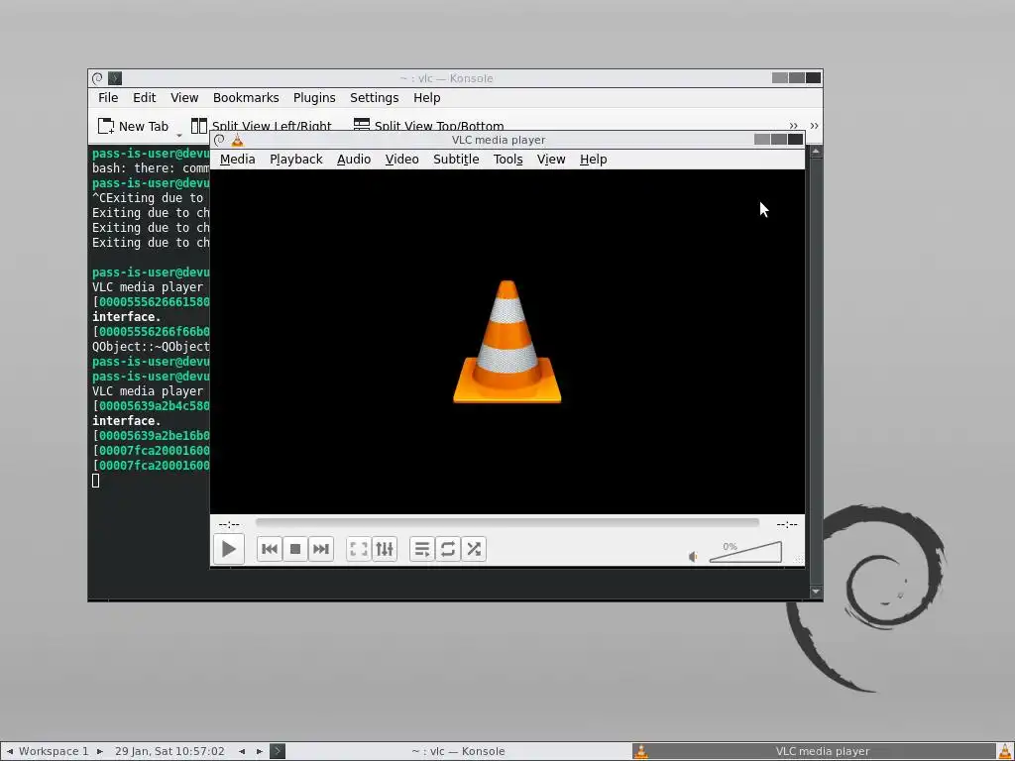1015x761 pixels.
Task: Open the VLC Tools menu
Action: coord(507,160)
